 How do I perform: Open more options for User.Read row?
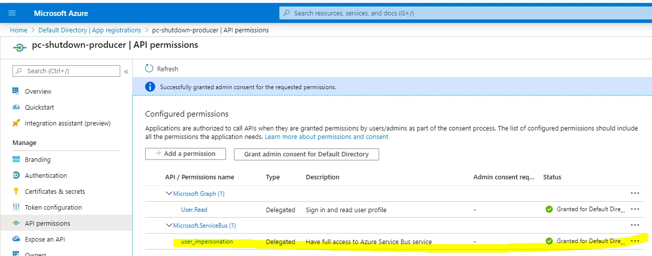pyautogui.click(x=635, y=210)
